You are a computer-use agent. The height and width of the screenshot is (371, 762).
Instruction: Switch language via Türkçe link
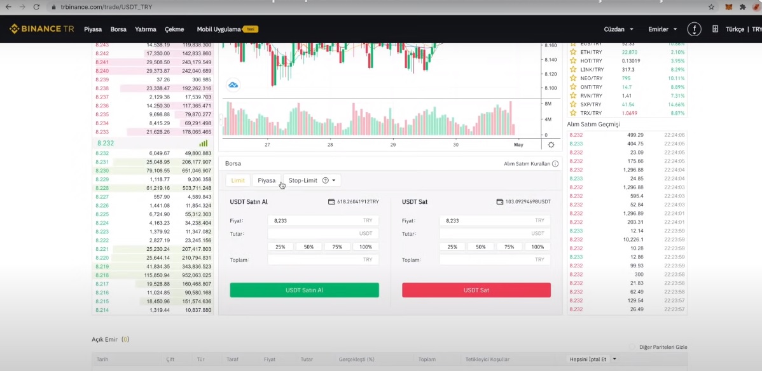pyautogui.click(x=735, y=29)
